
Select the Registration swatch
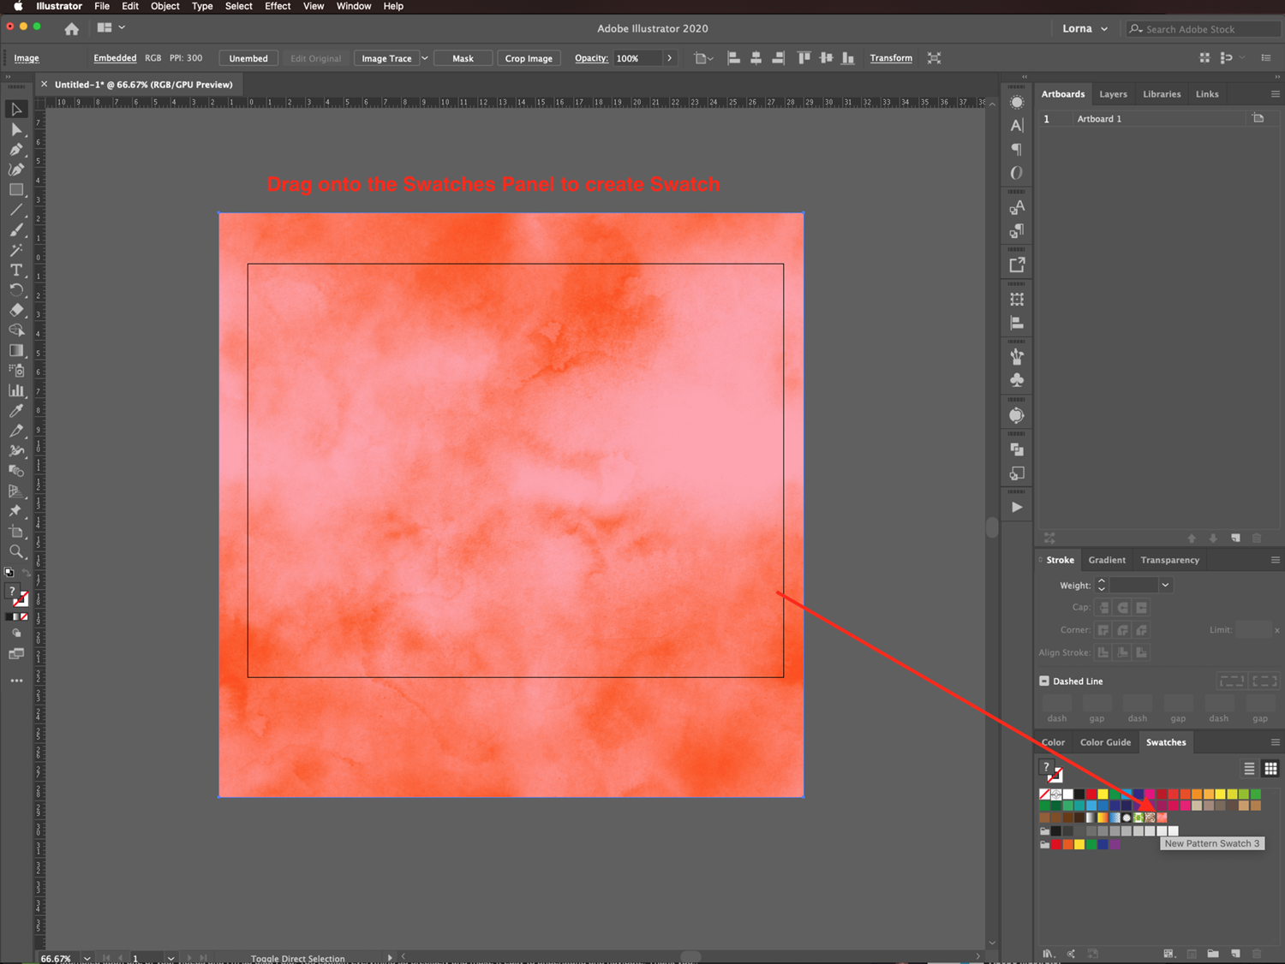1056,794
